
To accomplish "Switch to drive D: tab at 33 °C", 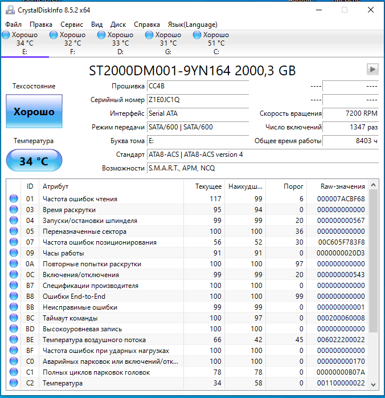I will click(x=120, y=43).
